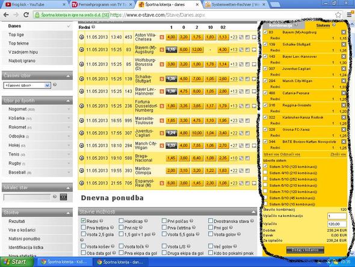Remove Manch. City-Wigan from betting slip
355x267 pixels.
pyautogui.click(x=344, y=81)
